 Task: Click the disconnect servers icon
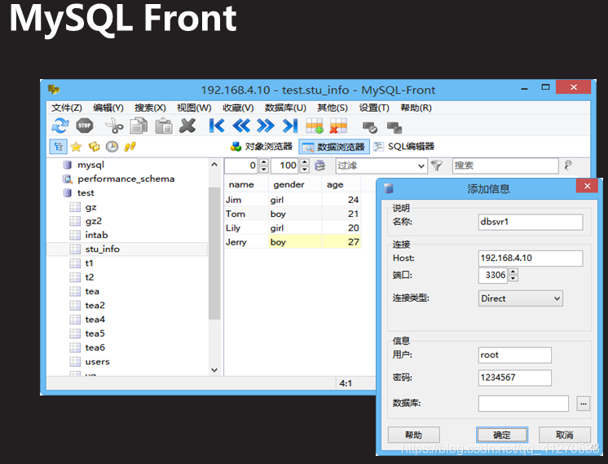(x=394, y=127)
